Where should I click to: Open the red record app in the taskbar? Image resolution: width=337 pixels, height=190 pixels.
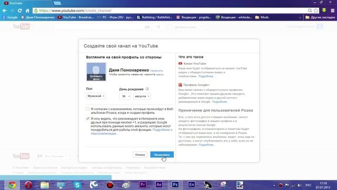coord(110,185)
